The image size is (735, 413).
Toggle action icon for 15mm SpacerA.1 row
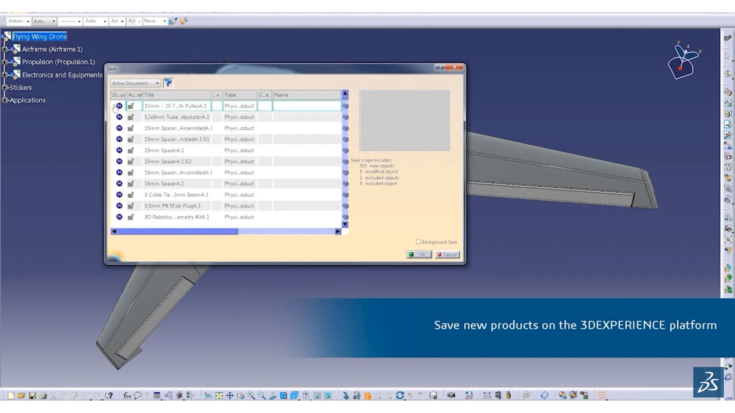(x=131, y=150)
